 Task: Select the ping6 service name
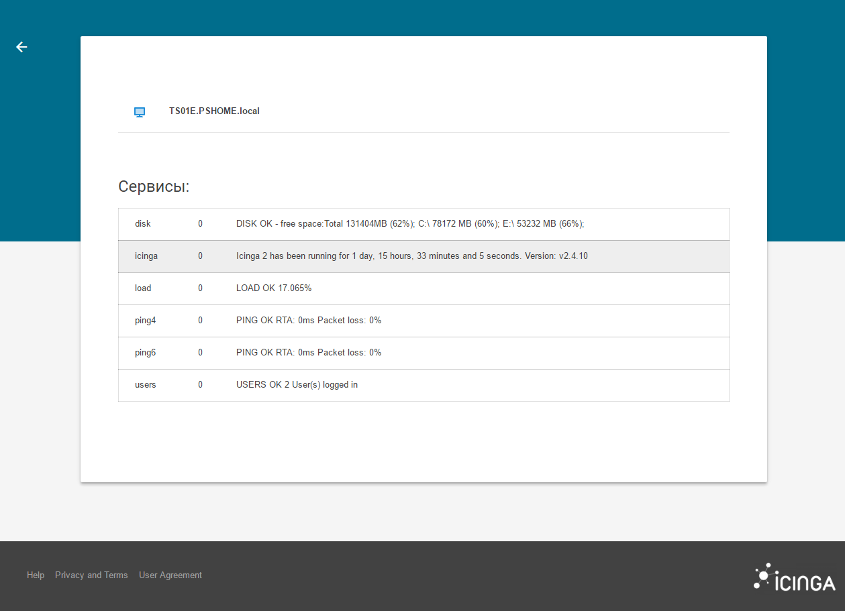tap(145, 353)
